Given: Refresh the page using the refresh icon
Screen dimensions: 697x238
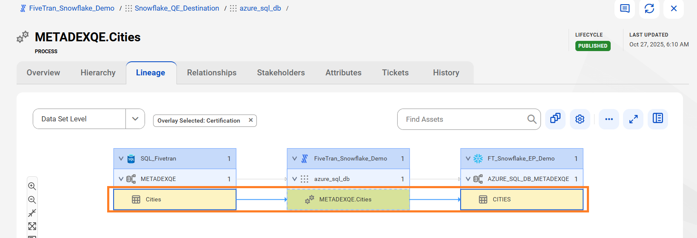Looking at the screenshot, I should (x=649, y=9).
